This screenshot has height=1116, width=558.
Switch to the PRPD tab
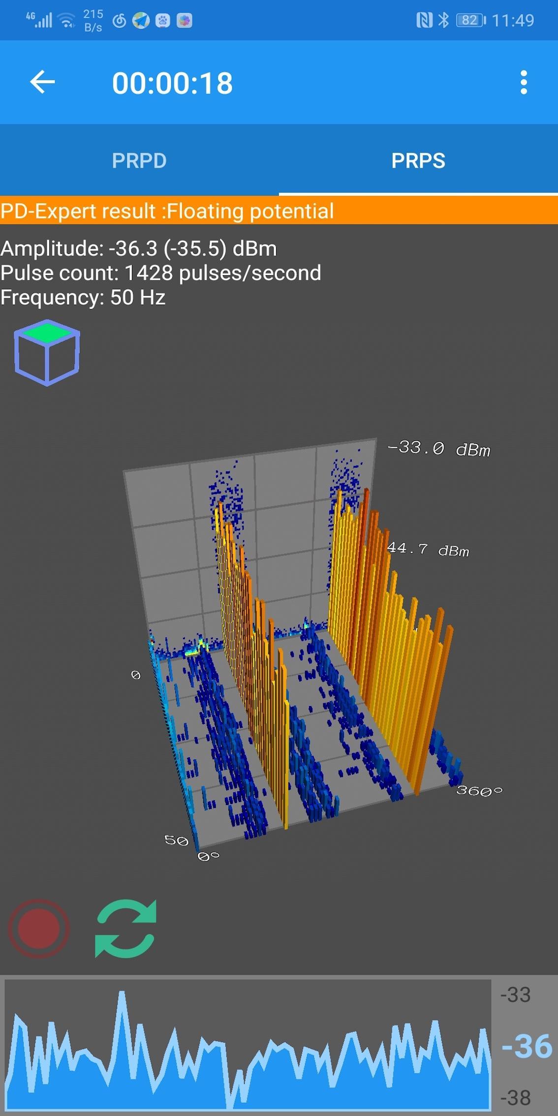click(x=139, y=160)
